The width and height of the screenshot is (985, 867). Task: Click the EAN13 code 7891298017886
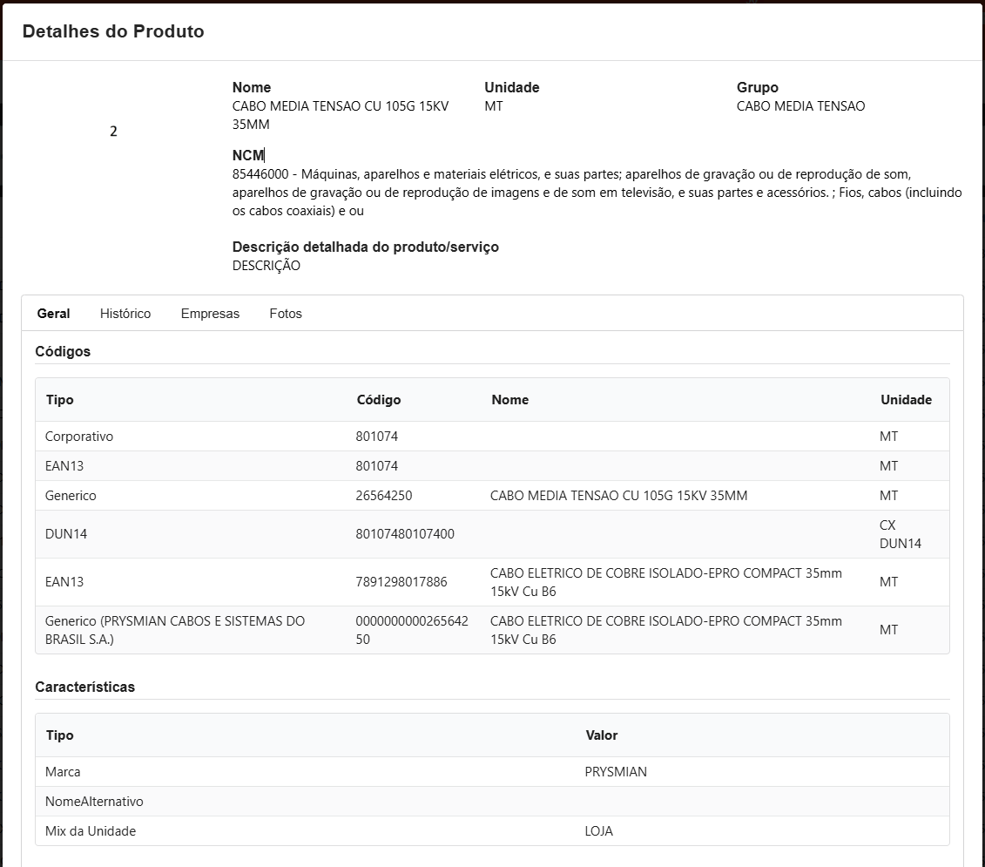click(401, 582)
